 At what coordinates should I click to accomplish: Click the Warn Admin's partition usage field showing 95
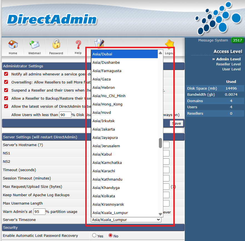[x=39, y=212]
